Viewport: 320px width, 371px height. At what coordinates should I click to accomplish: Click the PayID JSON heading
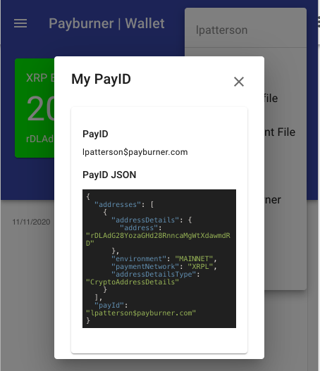(x=109, y=175)
